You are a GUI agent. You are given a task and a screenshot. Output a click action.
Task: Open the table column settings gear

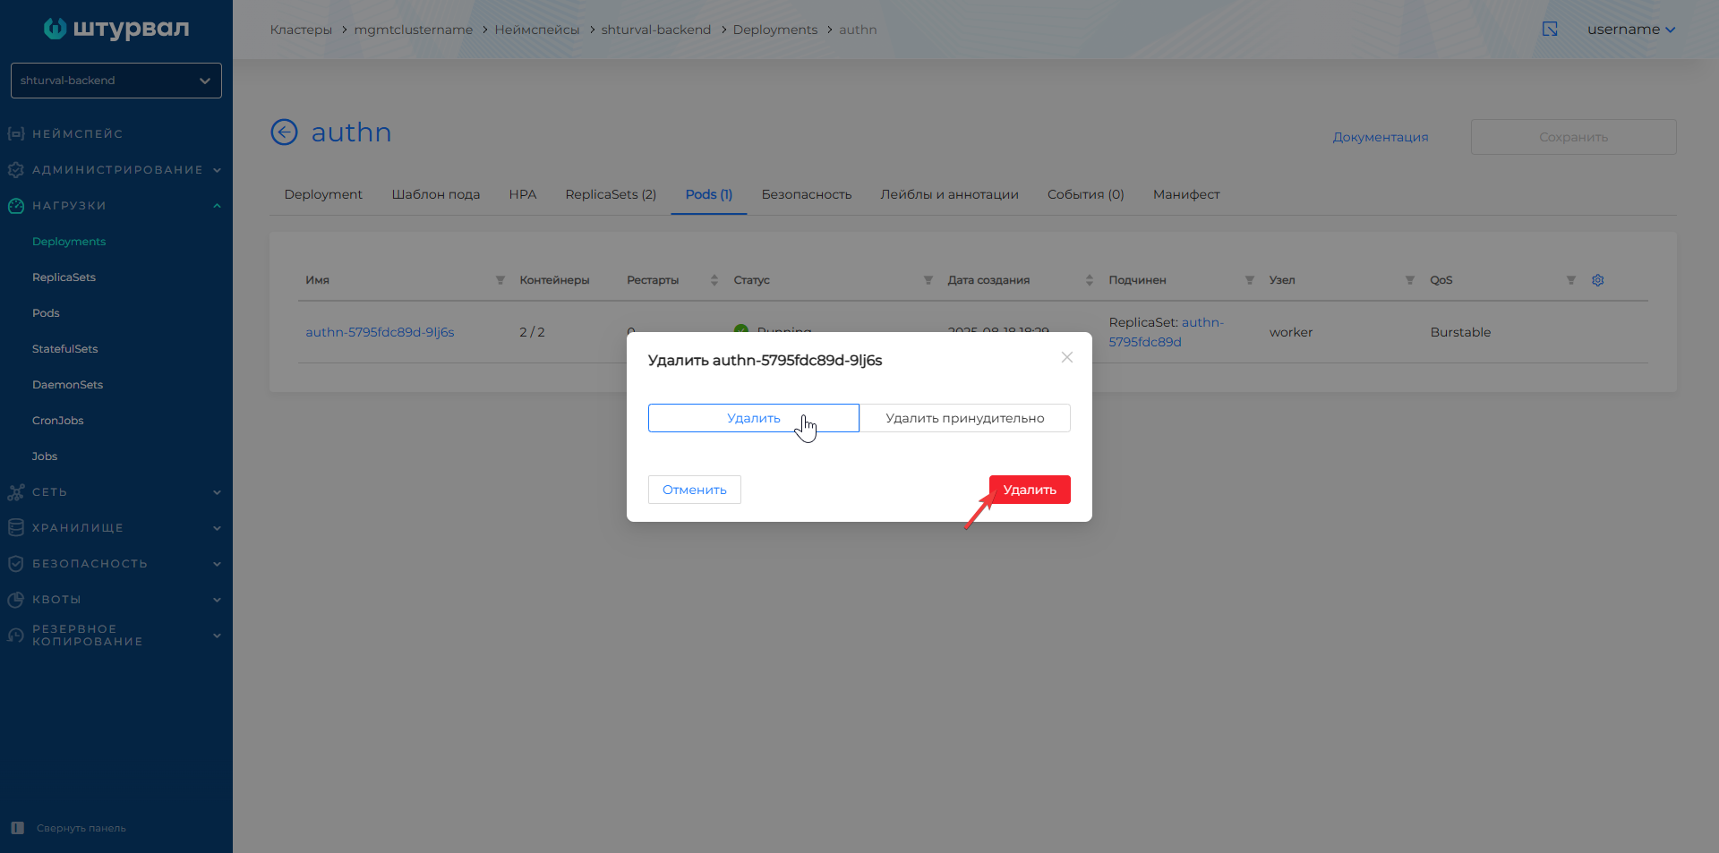1597,280
